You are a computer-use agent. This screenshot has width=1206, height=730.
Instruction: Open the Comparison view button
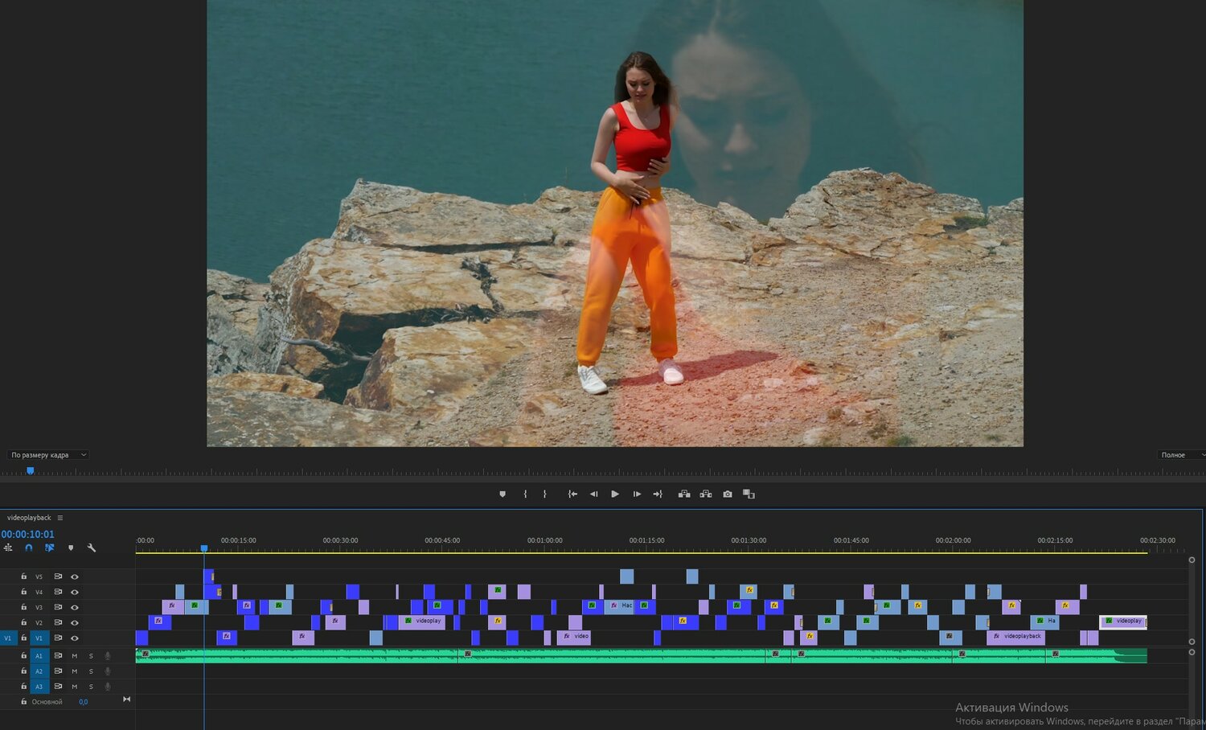tap(749, 494)
